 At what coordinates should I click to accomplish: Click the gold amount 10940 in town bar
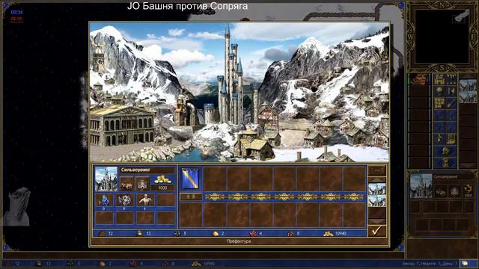(341, 234)
